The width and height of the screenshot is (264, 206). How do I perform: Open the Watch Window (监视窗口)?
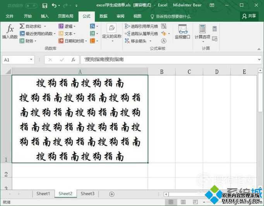182,31
